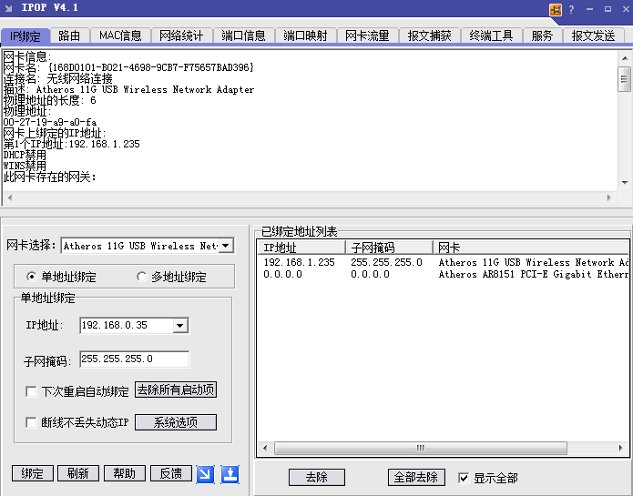Click the bound list horizontal scrollbar thumb
The width and height of the screenshot is (633, 496).
point(420,449)
